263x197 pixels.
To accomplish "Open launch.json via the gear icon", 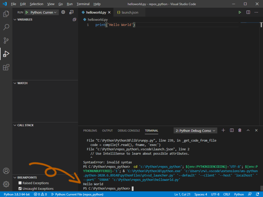I will (x=63, y=12).
